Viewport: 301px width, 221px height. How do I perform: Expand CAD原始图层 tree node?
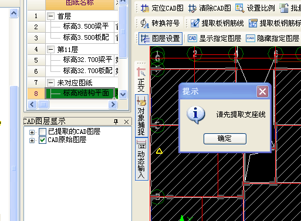(32, 140)
